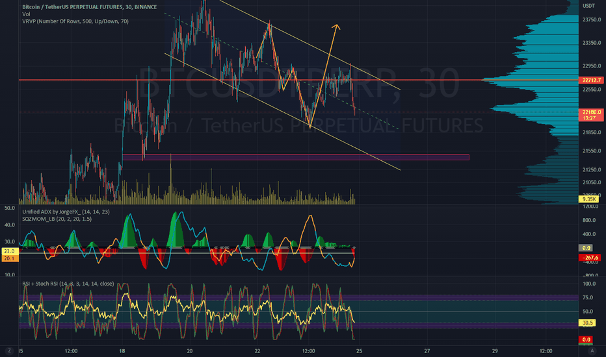The width and height of the screenshot is (606, 357).
Task: Click the orange 20.1 ADX label
Action: click(9, 258)
